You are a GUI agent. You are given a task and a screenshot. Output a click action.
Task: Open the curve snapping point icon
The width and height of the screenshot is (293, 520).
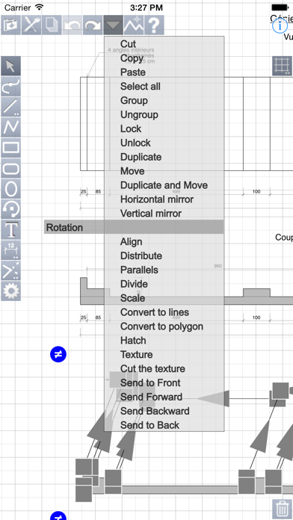134,25
